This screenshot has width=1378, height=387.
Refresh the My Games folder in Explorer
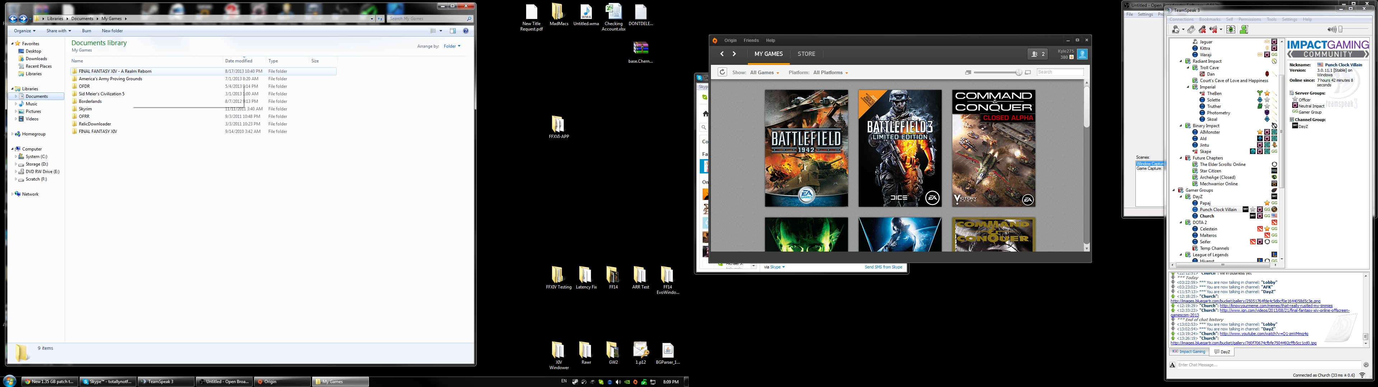[x=380, y=19]
